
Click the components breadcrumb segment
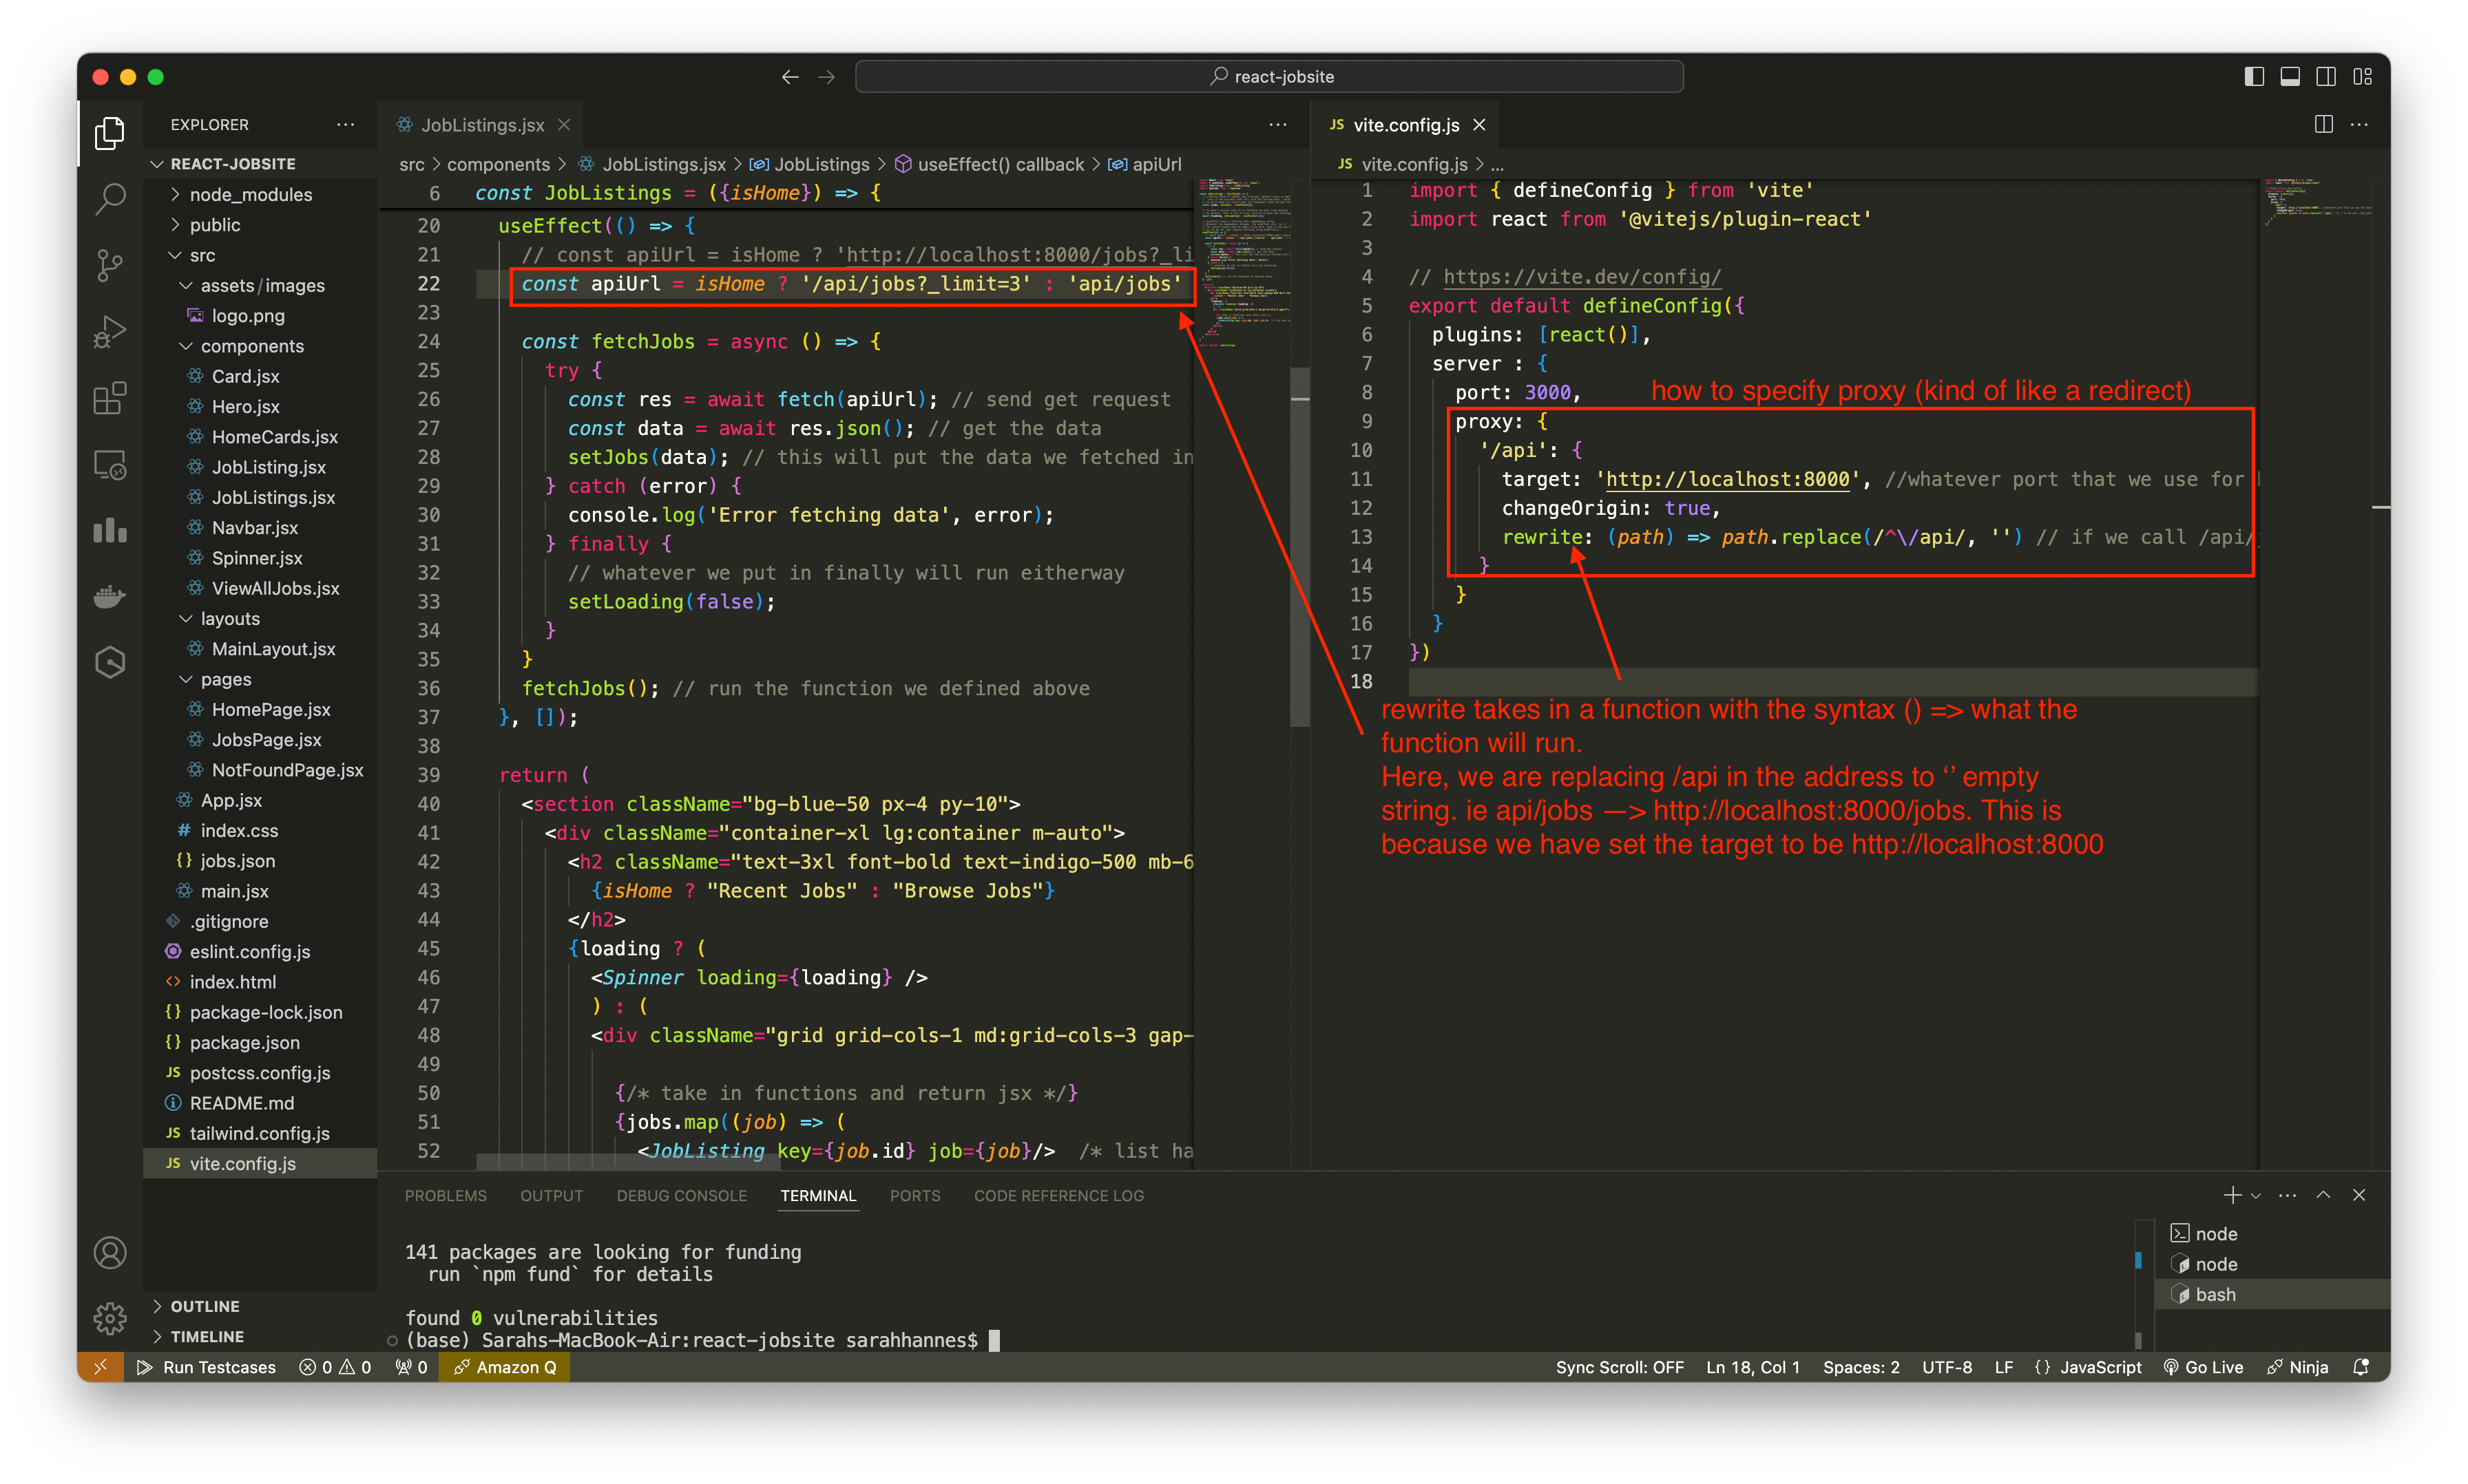(x=498, y=164)
